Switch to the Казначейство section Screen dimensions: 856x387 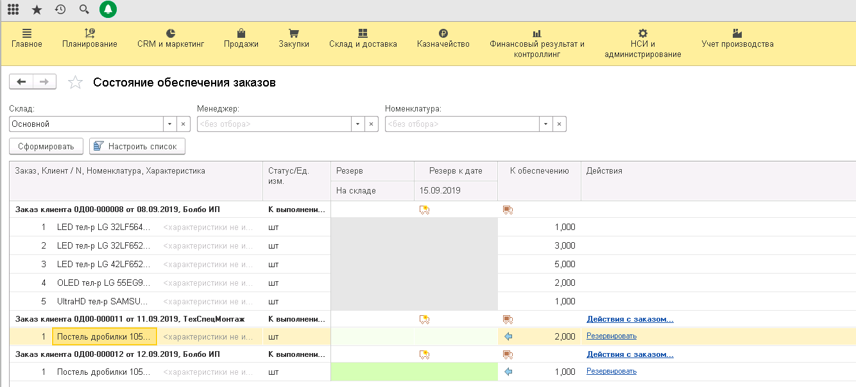click(x=443, y=38)
